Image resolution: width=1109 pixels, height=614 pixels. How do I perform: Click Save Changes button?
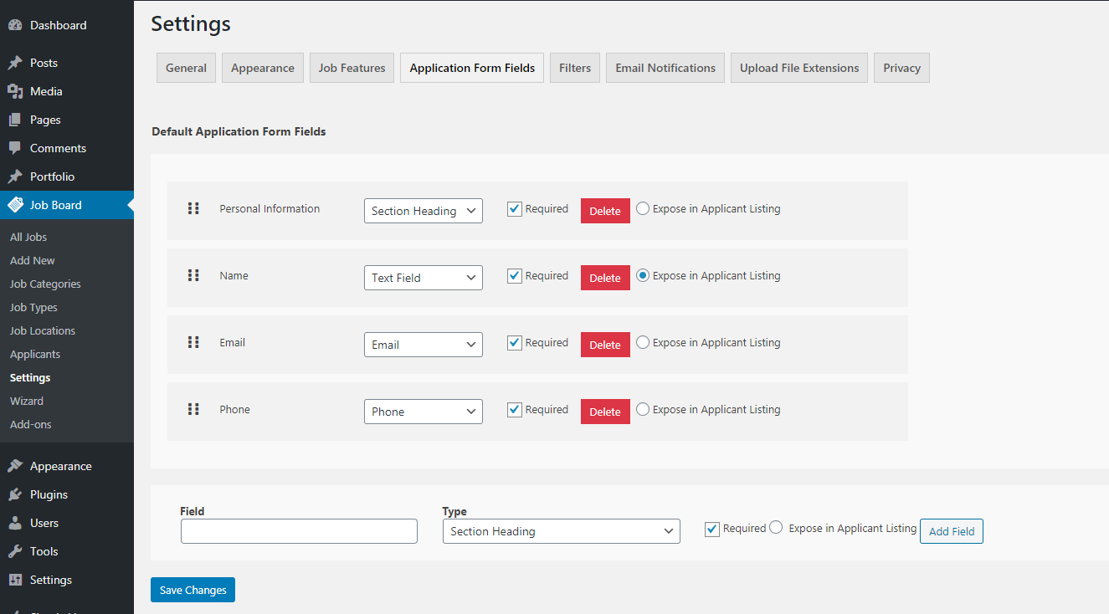[x=193, y=590]
